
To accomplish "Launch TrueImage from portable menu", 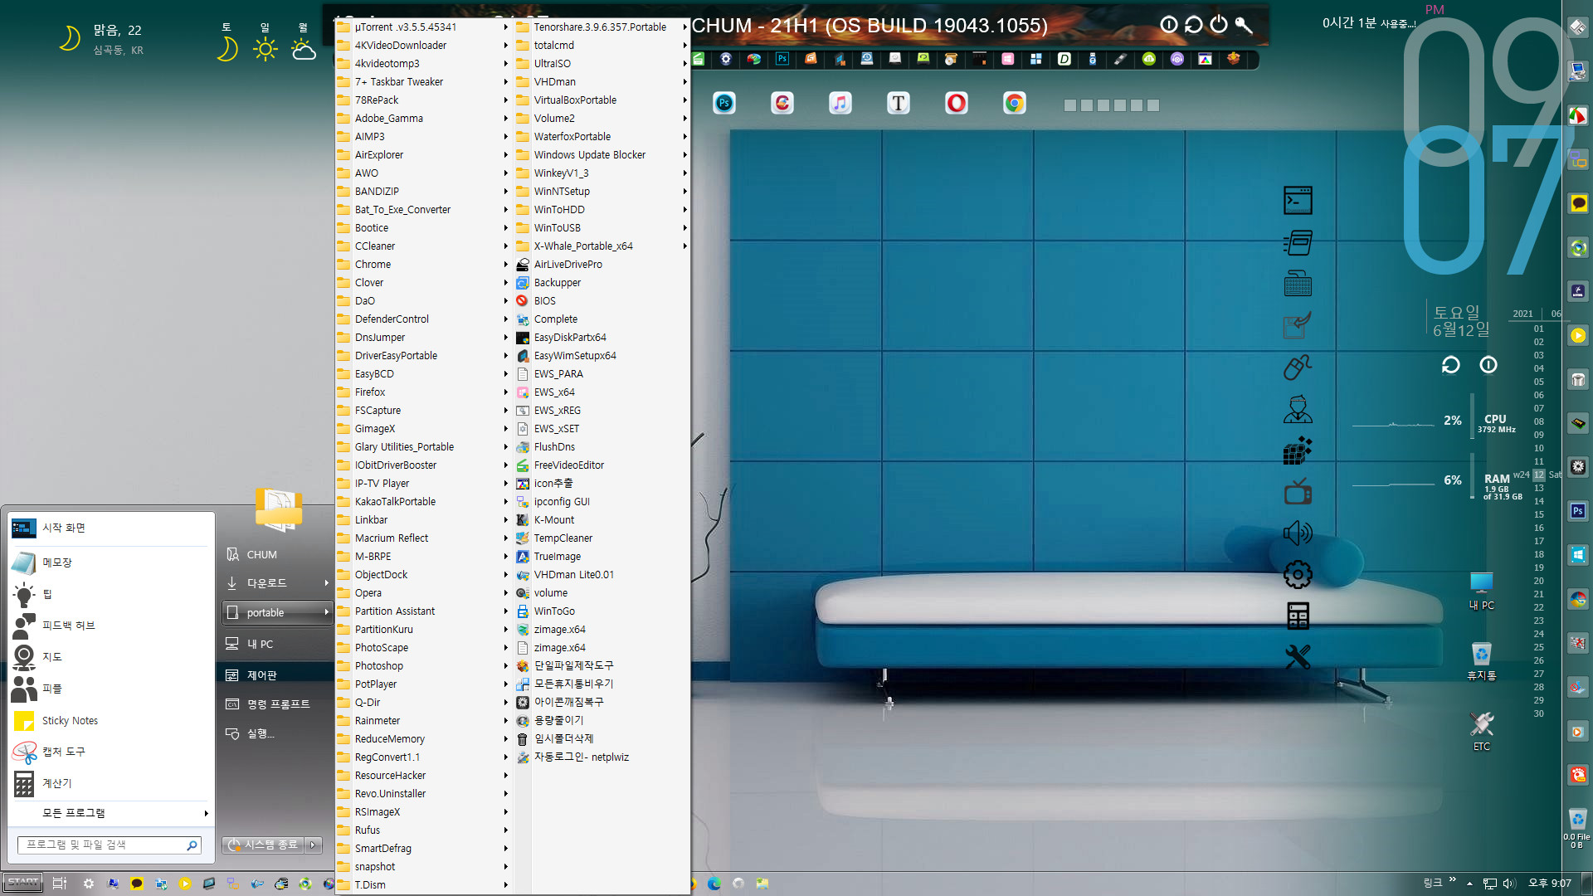I will tap(602, 556).
